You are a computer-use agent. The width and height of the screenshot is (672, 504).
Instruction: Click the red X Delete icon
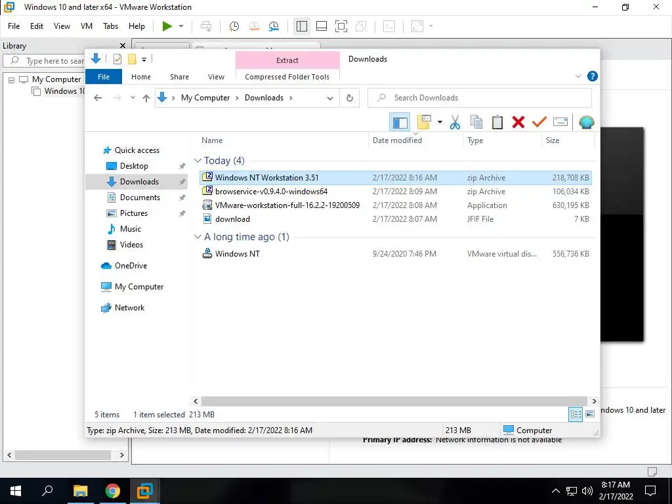[x=518, y=122]
